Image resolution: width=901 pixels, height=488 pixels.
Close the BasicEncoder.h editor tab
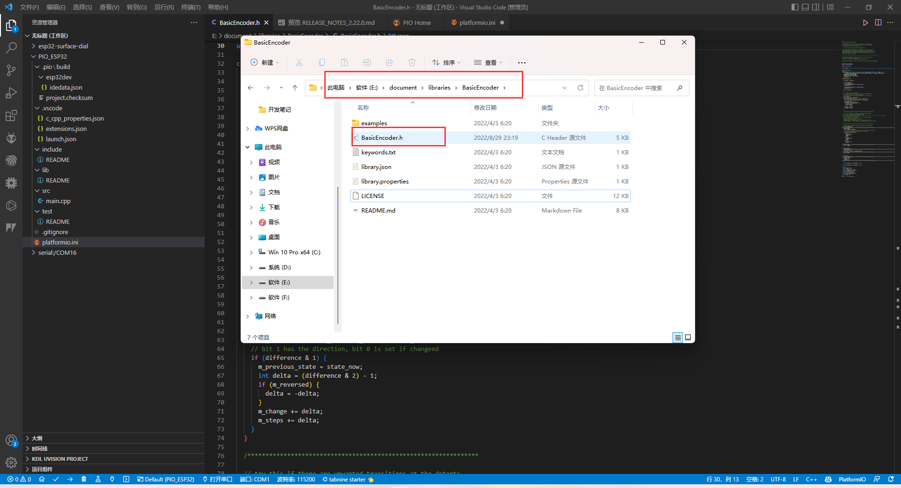tap(267, 23)
